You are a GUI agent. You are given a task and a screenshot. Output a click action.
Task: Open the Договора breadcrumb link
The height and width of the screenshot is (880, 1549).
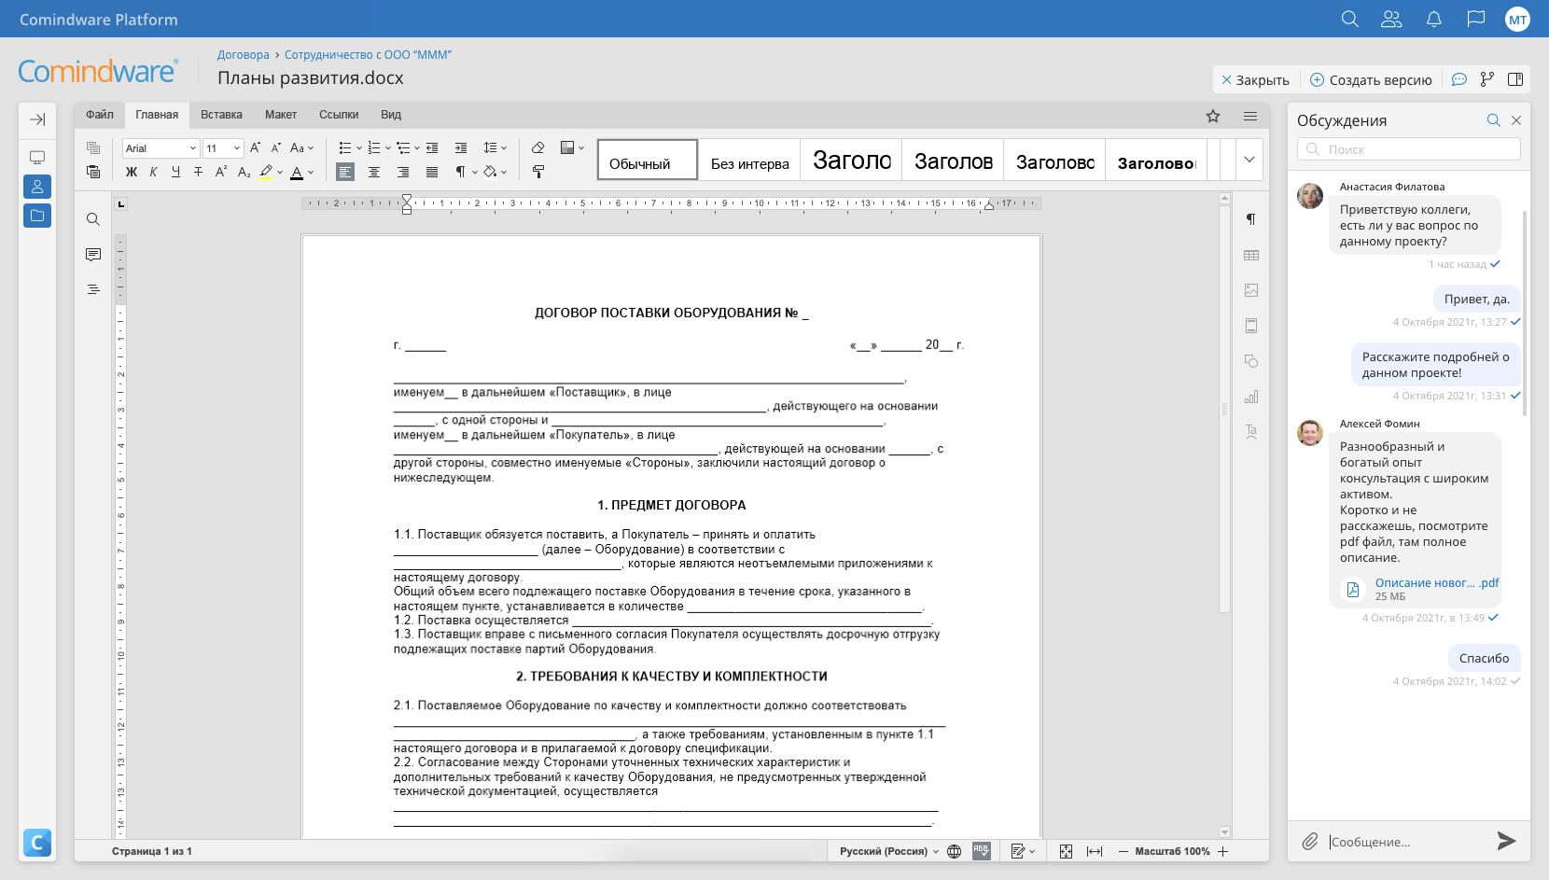click(244, 55)
